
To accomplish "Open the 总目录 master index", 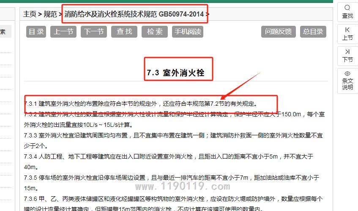I will (313, 32).
